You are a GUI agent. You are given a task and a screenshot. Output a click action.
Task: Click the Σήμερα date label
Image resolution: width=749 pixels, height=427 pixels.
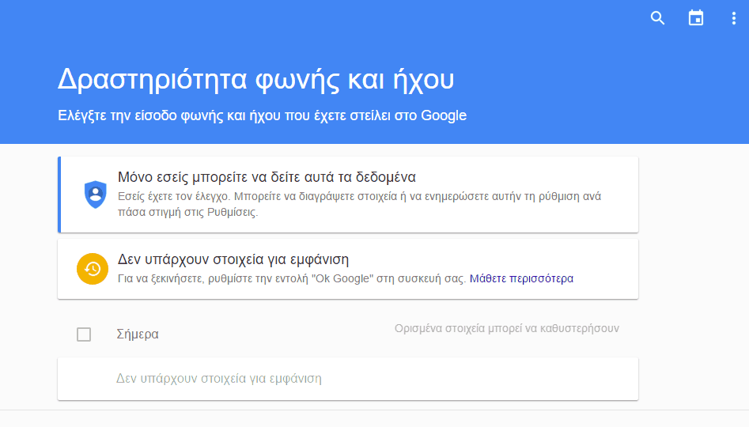tap(138, 334)
